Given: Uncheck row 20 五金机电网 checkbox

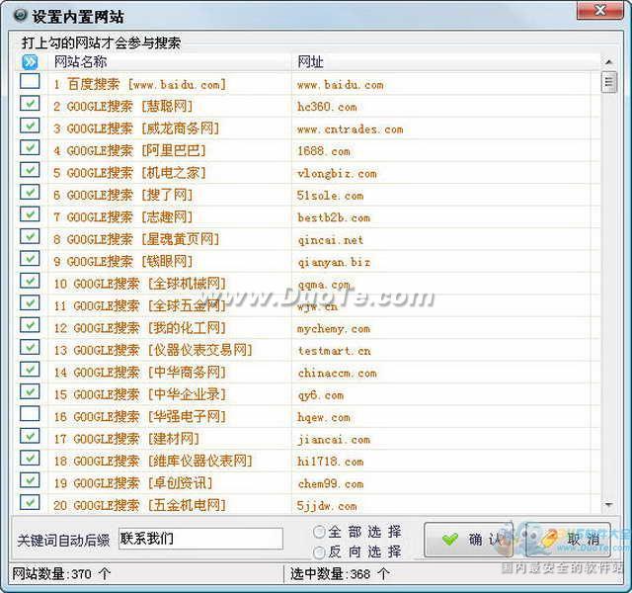Looking at the screenshot, I should (x=30, y=502).
